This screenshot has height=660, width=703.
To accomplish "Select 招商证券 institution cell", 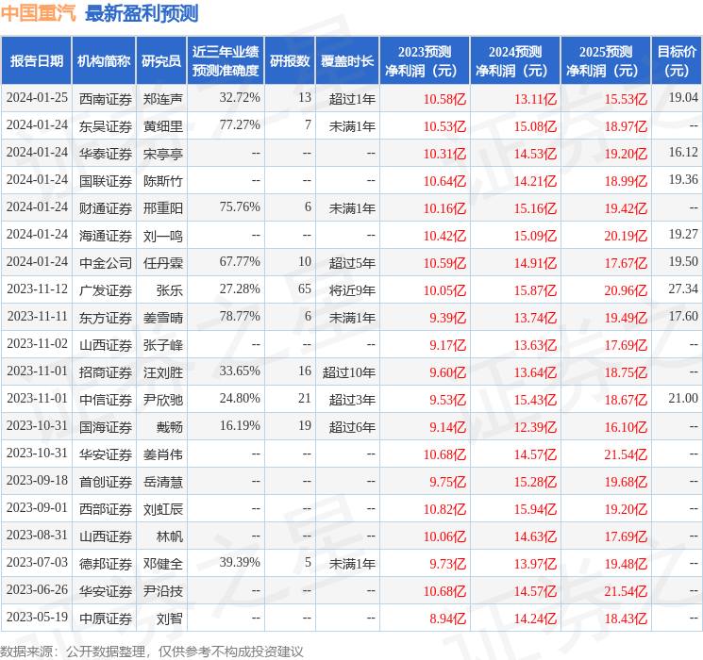I will point(106,372).
